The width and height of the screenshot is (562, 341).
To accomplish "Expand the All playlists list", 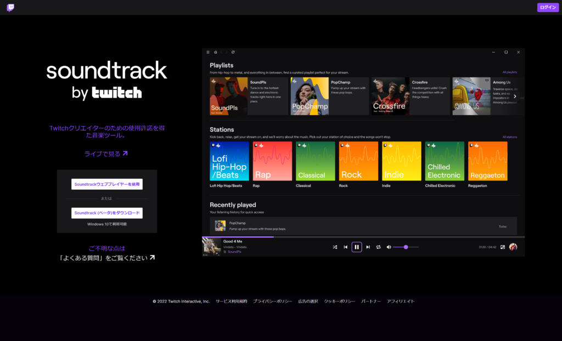I will tap(509, 72).
